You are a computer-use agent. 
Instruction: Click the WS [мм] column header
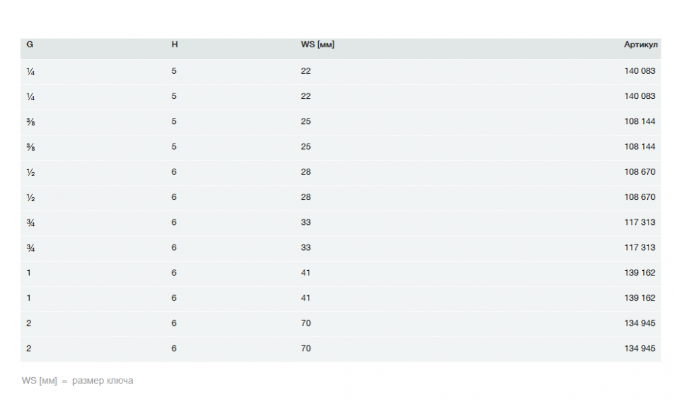318,45
